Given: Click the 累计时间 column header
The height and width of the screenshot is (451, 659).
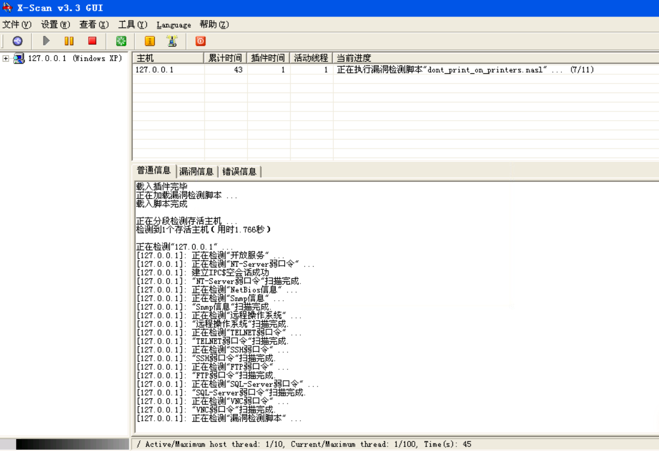Looking at the screenshot, I should 226,58.
